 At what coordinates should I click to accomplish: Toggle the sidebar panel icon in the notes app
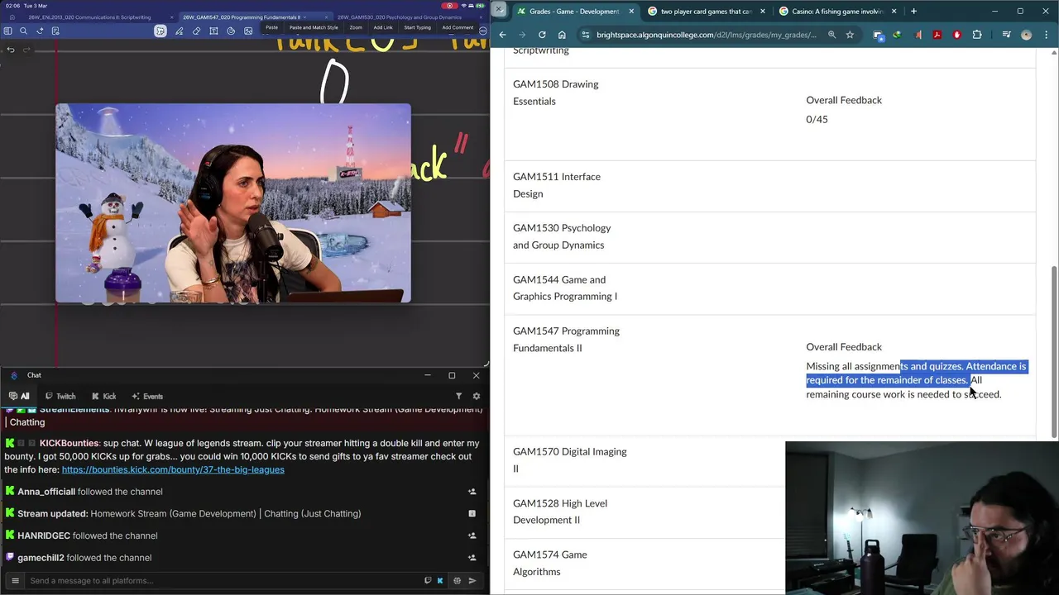click(7, 31)
